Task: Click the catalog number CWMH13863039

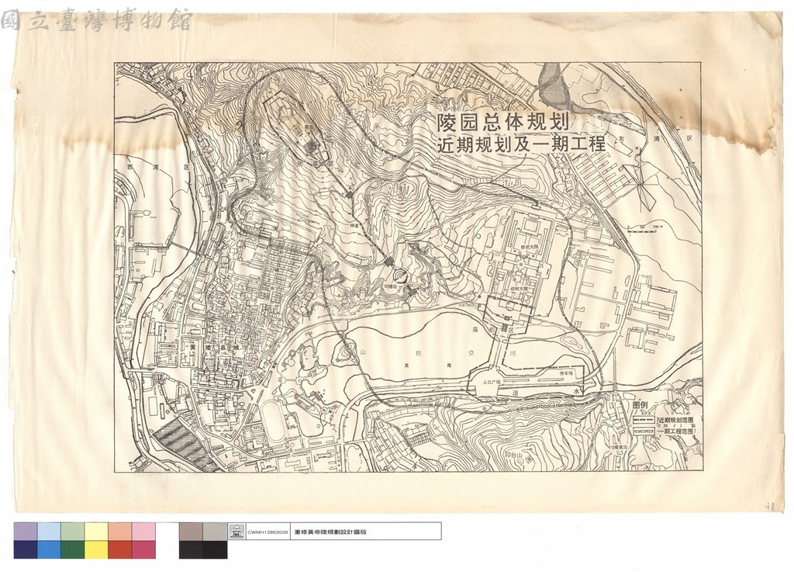Action: (268, 532)
